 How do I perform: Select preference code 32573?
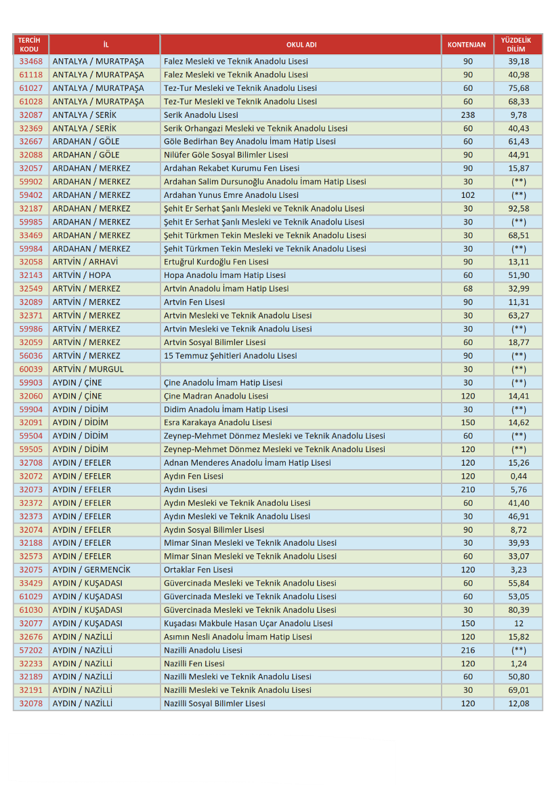click(31, 557)
